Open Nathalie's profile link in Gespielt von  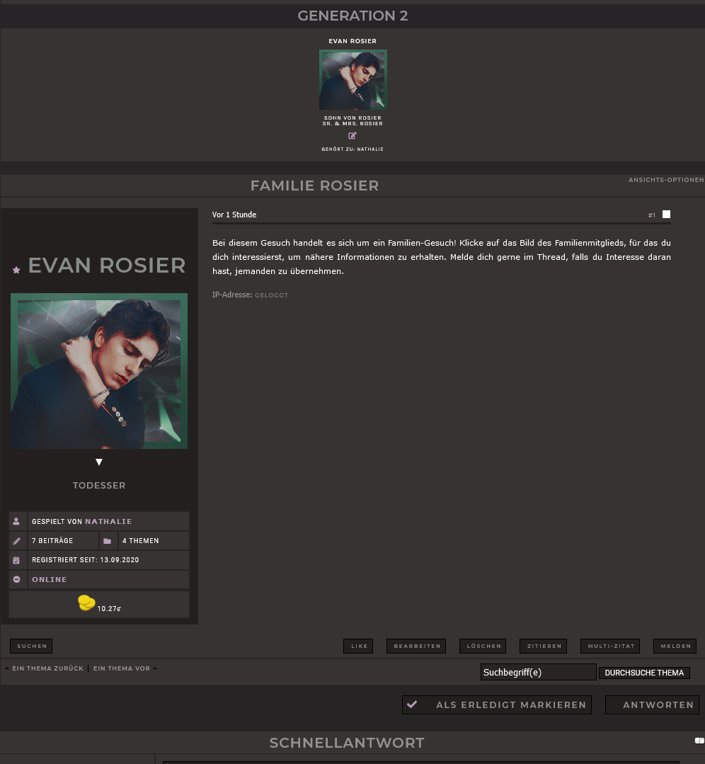coord(108,521)
